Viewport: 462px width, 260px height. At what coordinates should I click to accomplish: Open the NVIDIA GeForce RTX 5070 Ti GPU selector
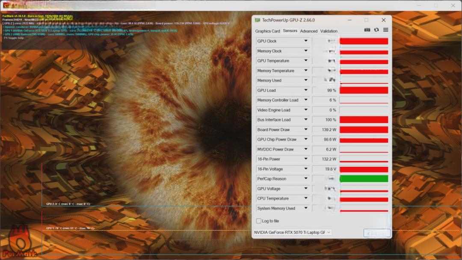click(292, 232)
